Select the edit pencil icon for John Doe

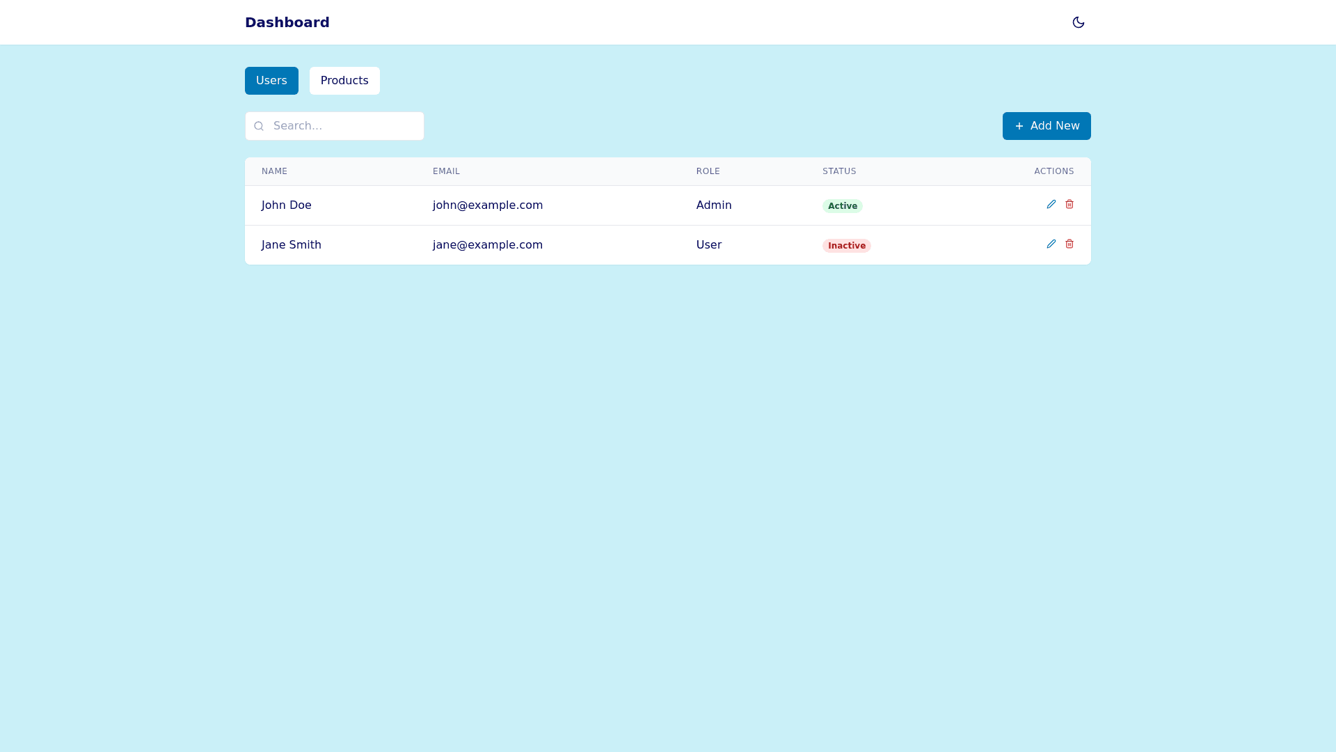1051,204
